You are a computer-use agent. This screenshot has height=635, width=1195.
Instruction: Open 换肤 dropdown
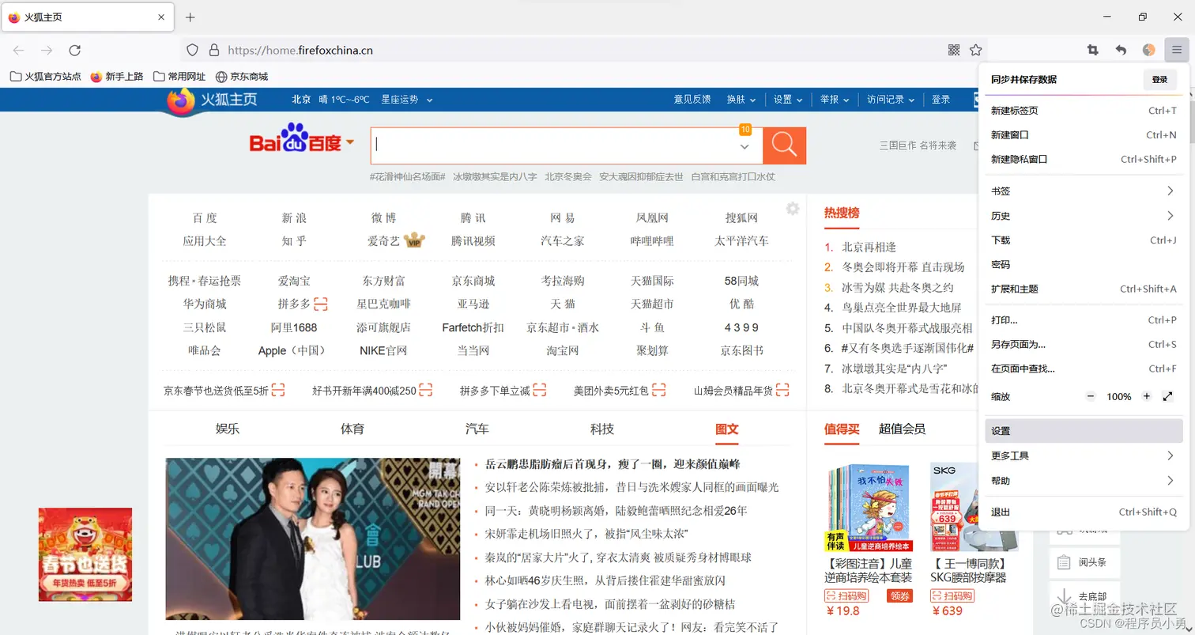[741, 100]
